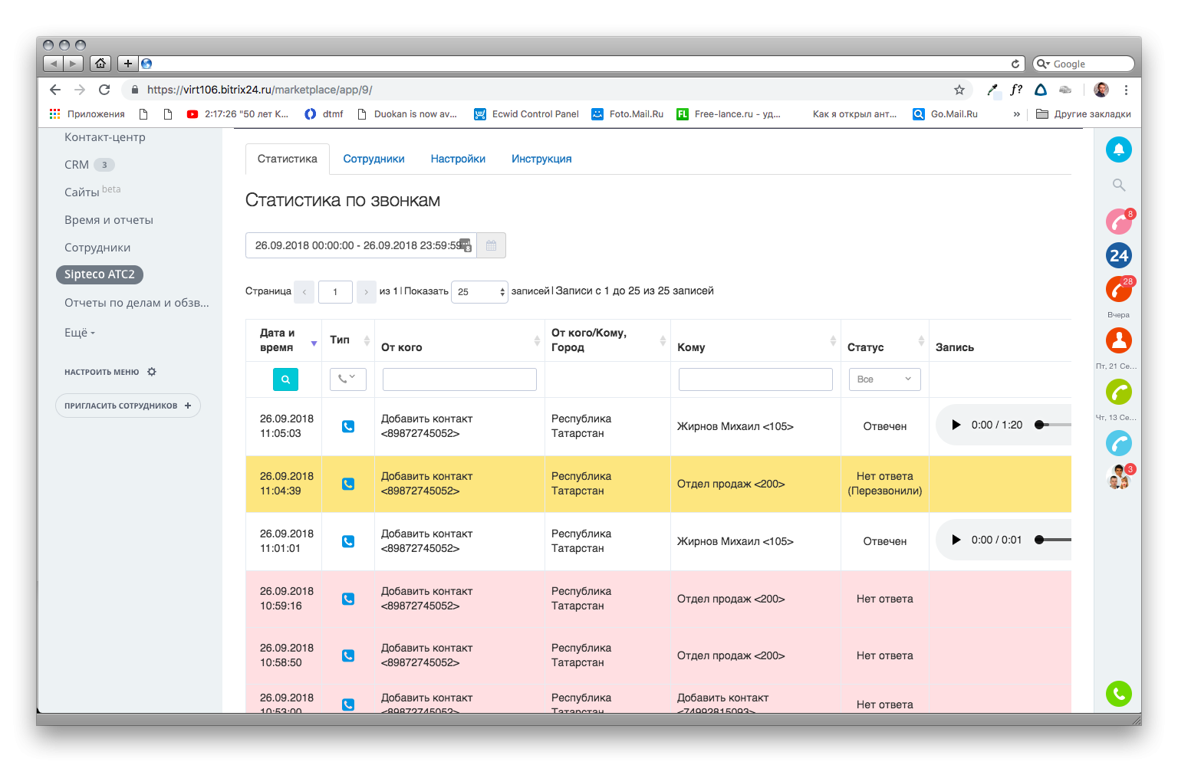
Task: Open call type filter dropdown
Action: (347, 379)
